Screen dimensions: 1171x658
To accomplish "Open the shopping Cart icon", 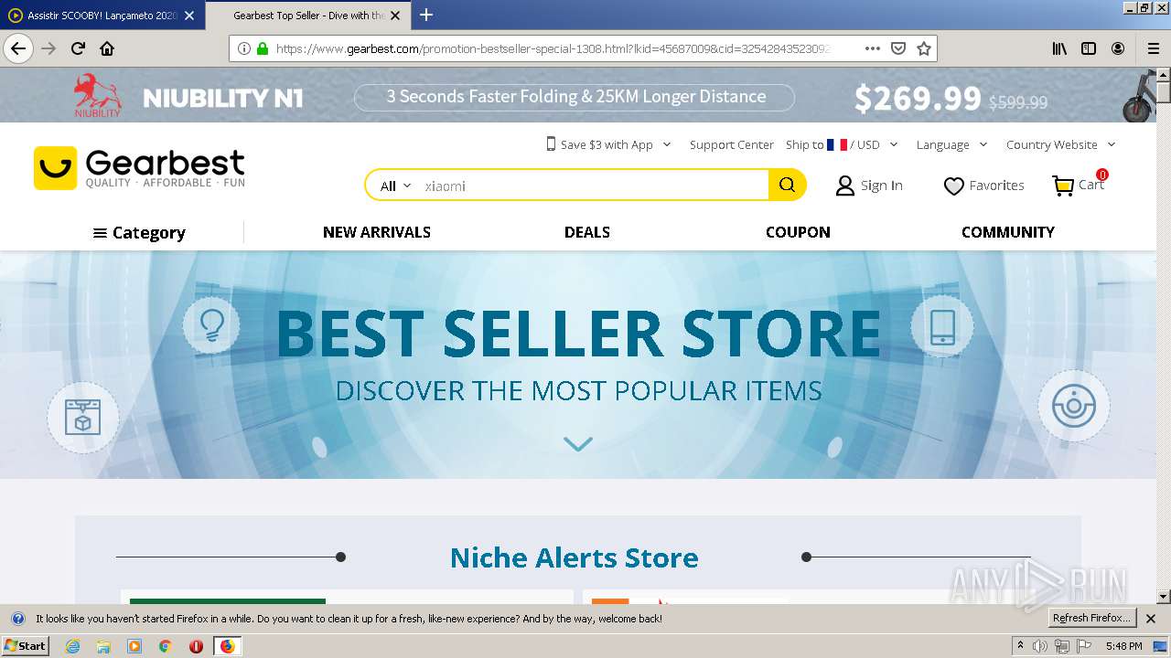I will pyautogui.click(x=1063, y=186).
